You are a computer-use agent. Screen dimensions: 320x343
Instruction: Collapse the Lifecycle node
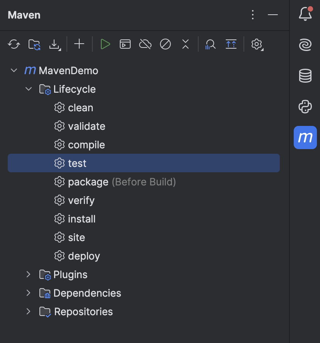(28, 89)
